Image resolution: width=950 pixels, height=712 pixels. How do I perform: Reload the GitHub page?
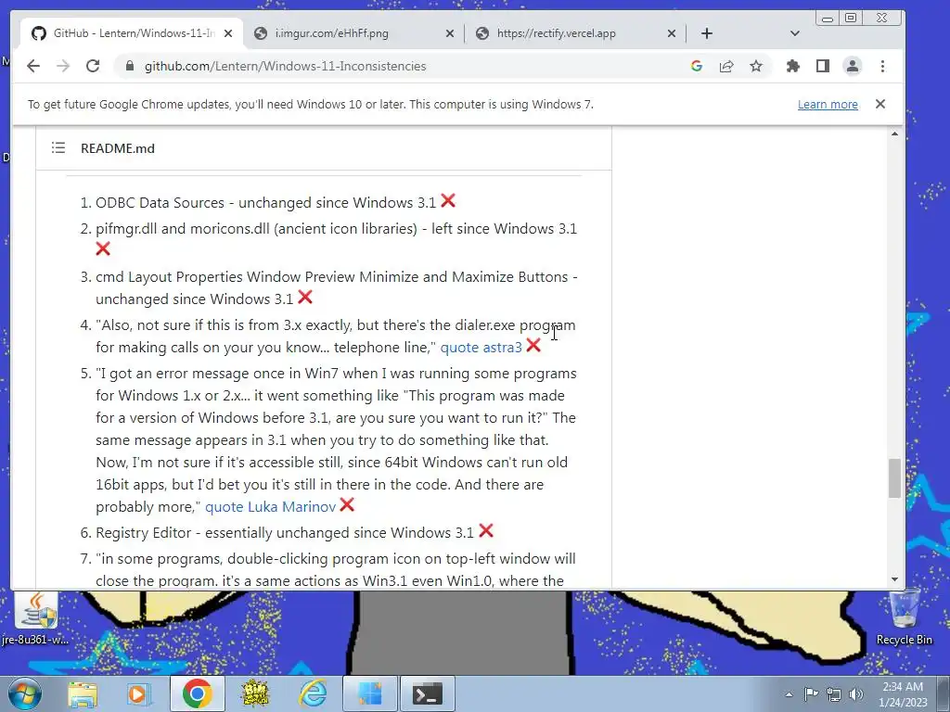click(x=93, y=66)
